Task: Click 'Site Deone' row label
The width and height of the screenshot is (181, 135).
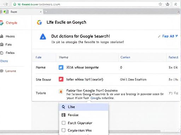Action: click(43, 80)
